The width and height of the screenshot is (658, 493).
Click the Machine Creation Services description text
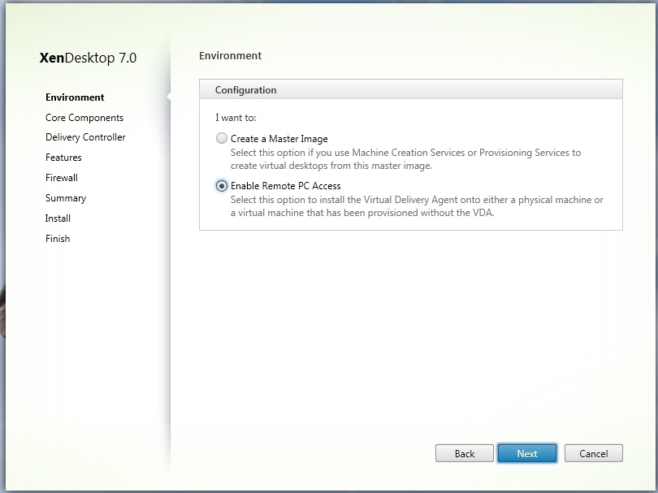405,158
